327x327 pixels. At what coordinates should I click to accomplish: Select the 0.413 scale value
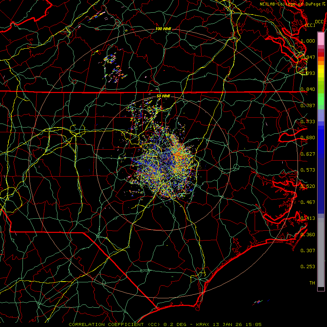(x=308, y=218)
